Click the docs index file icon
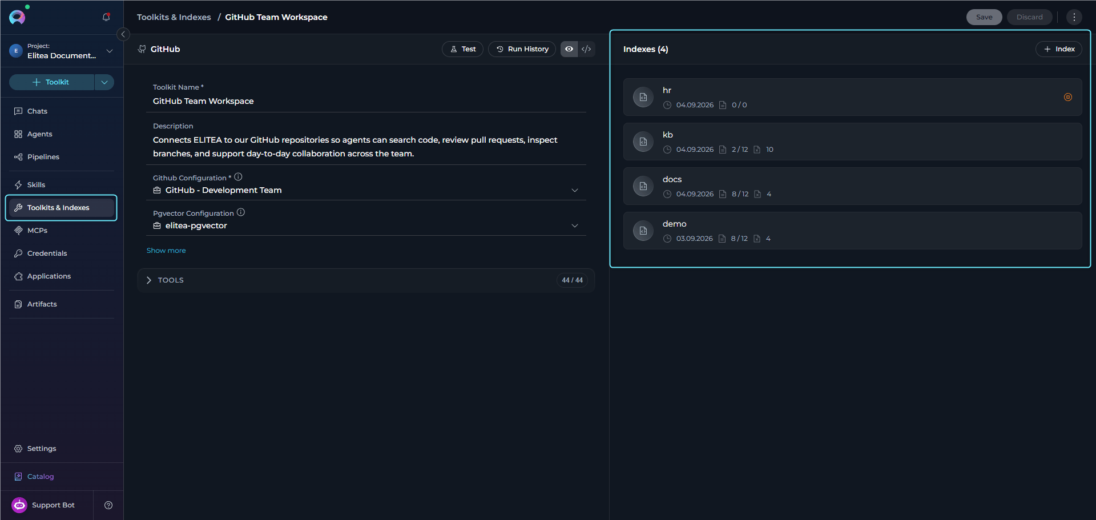Viewport: 1096px width, 520px height. point(643,186)
